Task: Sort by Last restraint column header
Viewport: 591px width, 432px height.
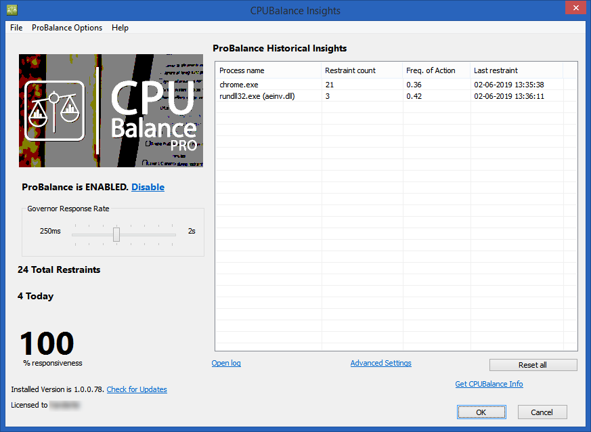Action: coord(517,70)
